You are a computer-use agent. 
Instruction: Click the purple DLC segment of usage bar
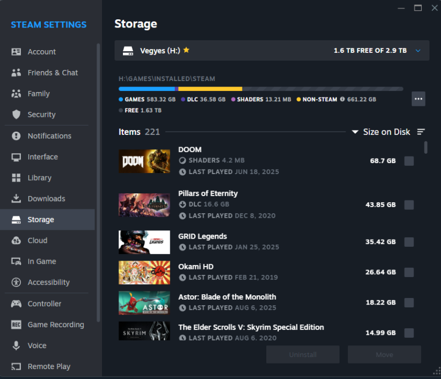176,89
